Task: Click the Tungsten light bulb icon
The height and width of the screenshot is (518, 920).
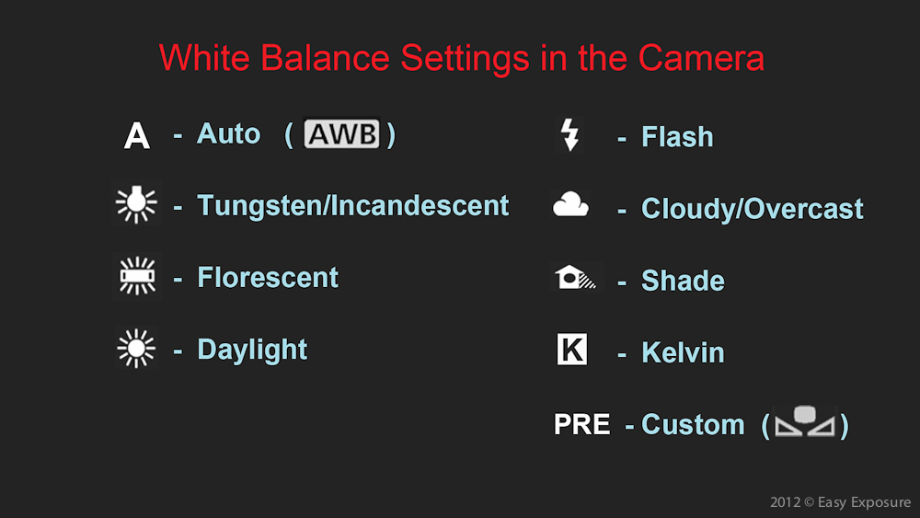Action: pyautogui.click(x=136, y=204)
